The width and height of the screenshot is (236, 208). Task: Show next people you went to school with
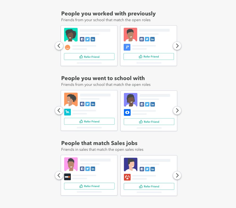point(177,111)
